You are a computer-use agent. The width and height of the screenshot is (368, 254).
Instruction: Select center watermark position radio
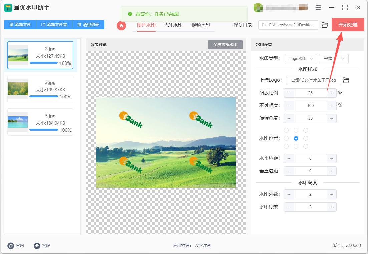click(296, 138)
